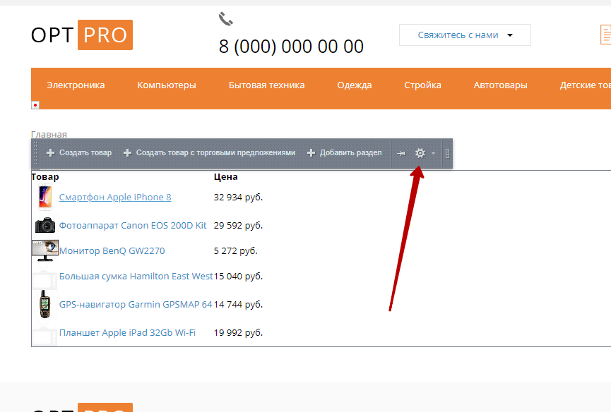Click the price 19 992 руб.
This screenshot has height=412, width=611.
(x=238, y=333)
